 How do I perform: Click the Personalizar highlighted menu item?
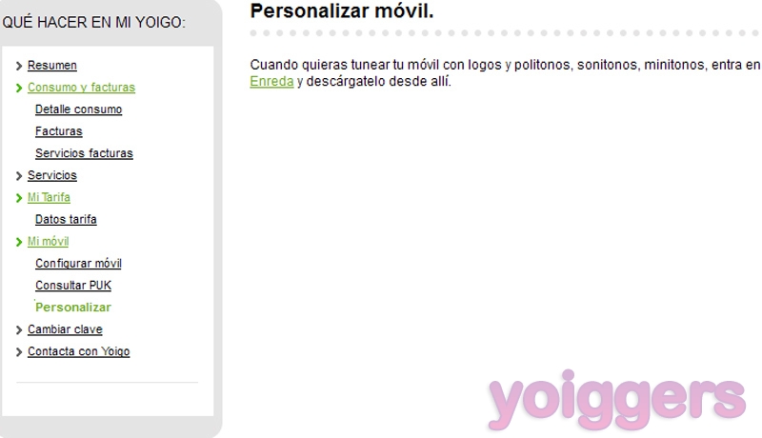[73, 307]
